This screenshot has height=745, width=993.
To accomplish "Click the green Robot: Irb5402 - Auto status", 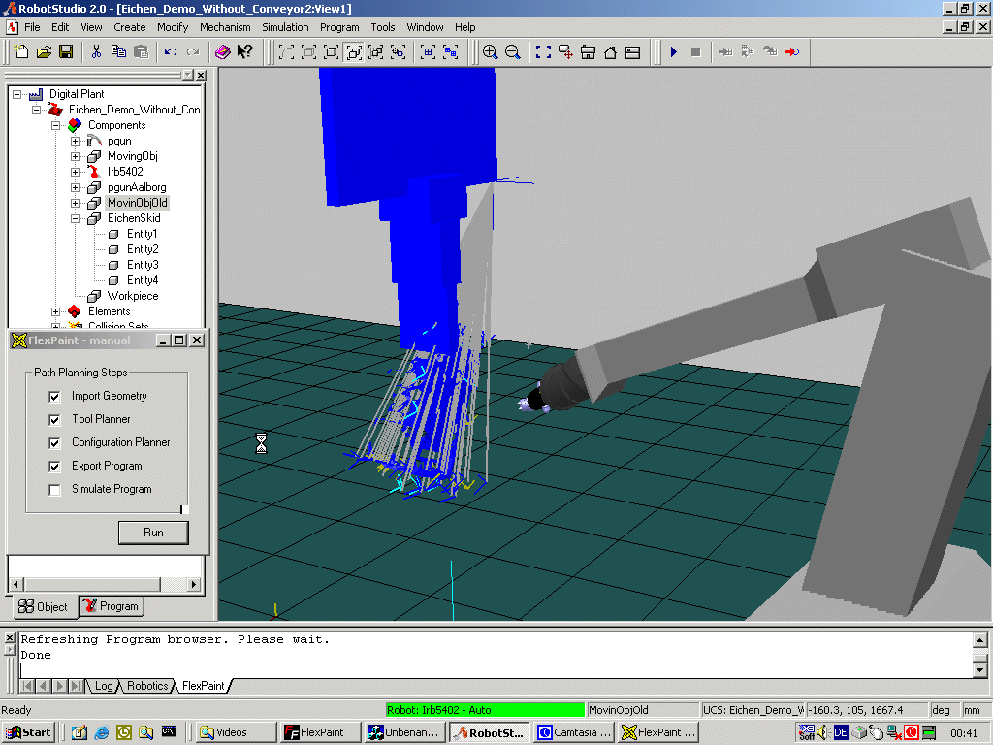I will pos(485,710).
